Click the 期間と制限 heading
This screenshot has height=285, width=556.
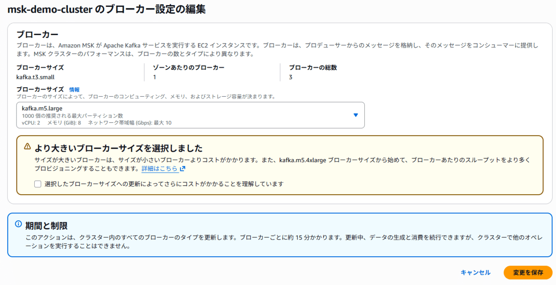tap(46, 226)
